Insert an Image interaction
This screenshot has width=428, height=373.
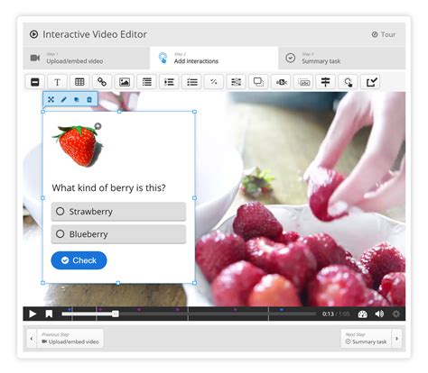click(125, 82)
